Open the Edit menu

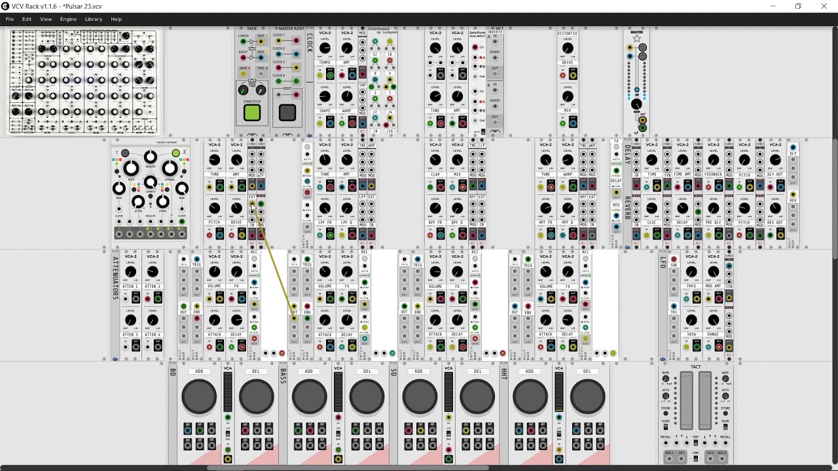(x=27, y=19)
